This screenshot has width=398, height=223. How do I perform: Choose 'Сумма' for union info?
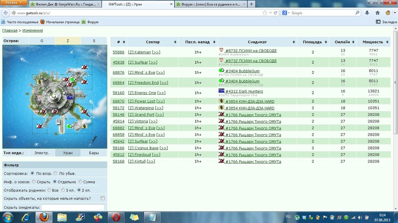pos(80,182)
